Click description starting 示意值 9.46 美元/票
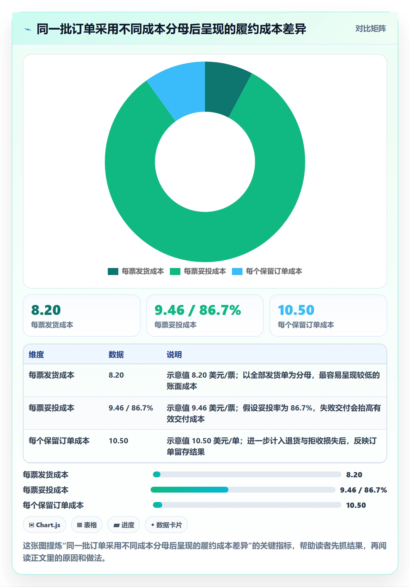 coord(274,413)
